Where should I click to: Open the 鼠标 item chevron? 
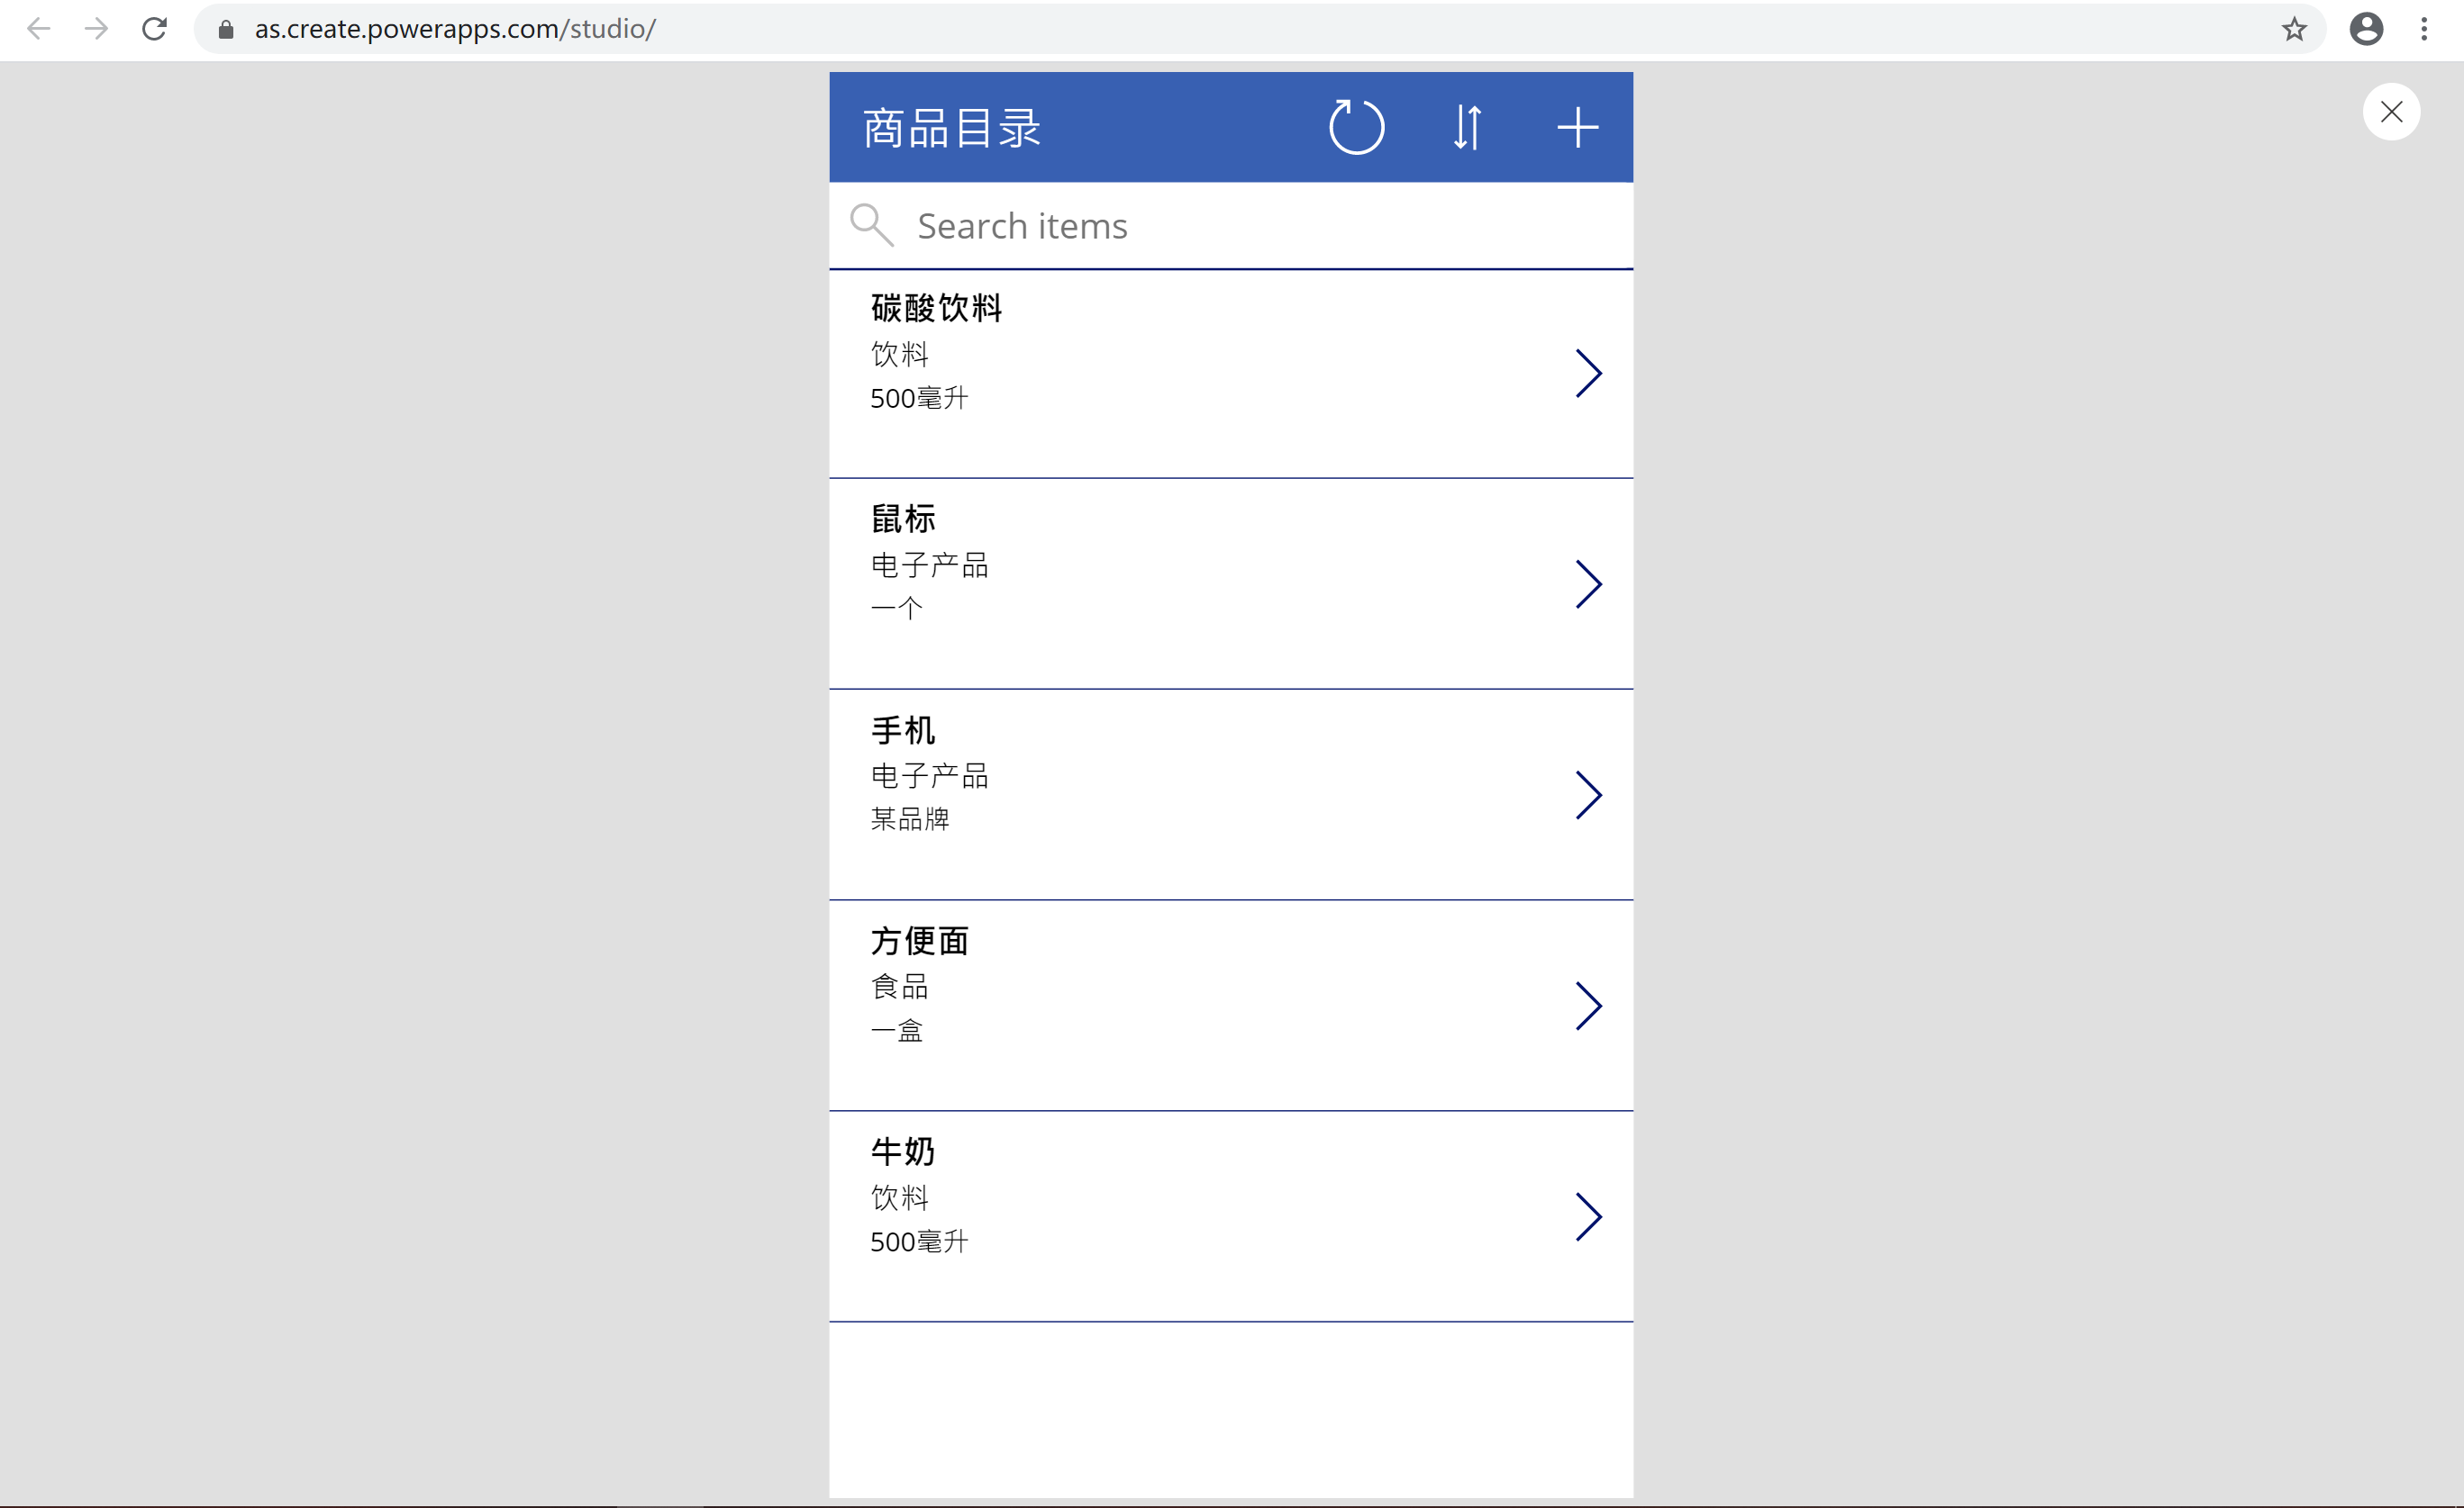pos(1588,584)
